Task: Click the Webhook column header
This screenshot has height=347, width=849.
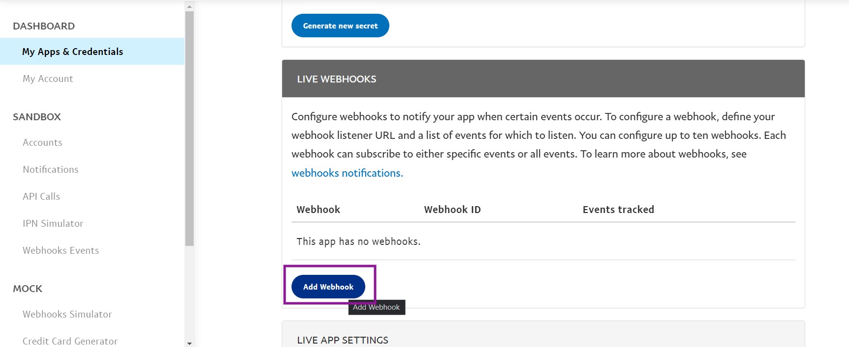Action: pos(319,210)
